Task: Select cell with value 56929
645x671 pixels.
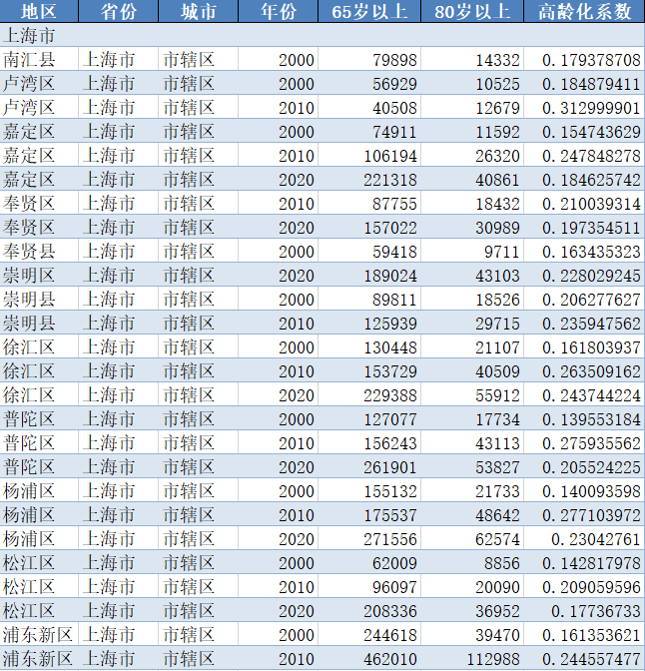Action: coord(369,83)
